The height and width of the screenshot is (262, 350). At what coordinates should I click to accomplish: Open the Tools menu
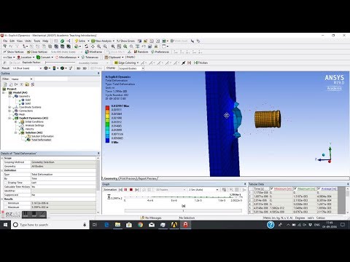coord(36,41)
